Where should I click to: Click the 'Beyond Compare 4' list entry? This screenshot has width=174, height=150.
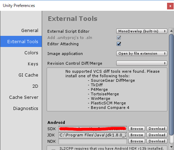(x=110, y=108)
